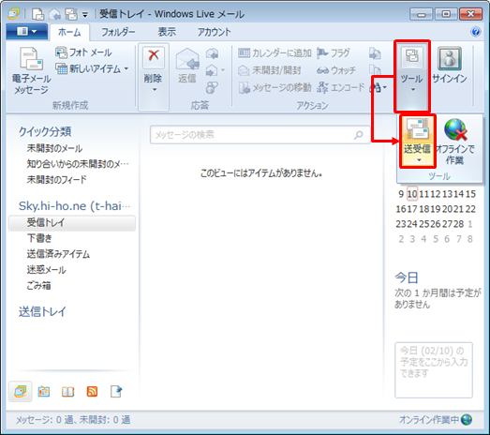Viewport: 490px width, 435px height.
Task: Select day 10 in the calendar
Action: coord(412,194)
